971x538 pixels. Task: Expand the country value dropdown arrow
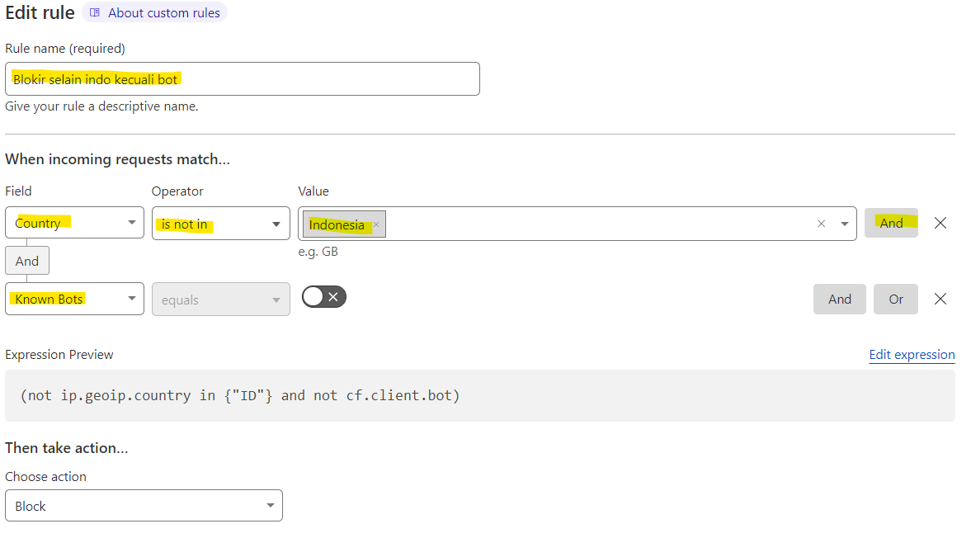844,224
